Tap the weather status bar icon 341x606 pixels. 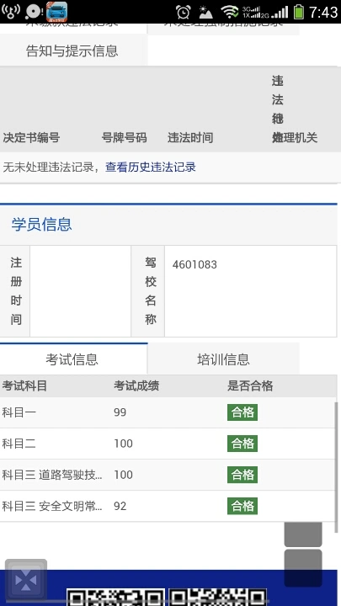205,13
